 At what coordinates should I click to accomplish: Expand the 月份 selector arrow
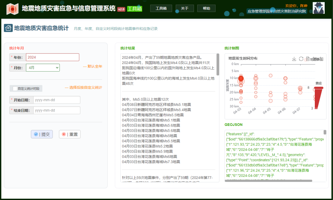[57, 67]
